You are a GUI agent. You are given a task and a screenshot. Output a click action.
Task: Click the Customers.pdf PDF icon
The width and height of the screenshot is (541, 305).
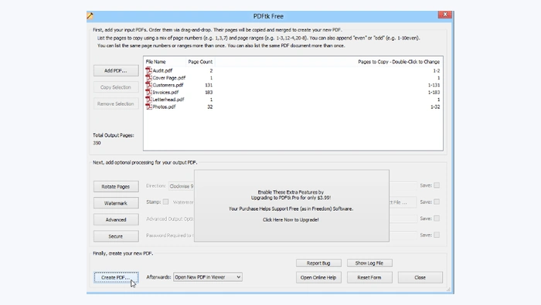tap(148, 85)
